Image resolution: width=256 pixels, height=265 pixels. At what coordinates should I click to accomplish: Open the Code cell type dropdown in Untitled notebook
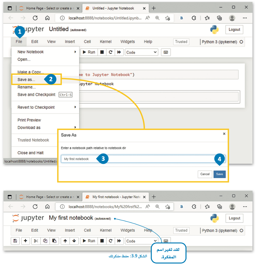[x=141, y=52]
